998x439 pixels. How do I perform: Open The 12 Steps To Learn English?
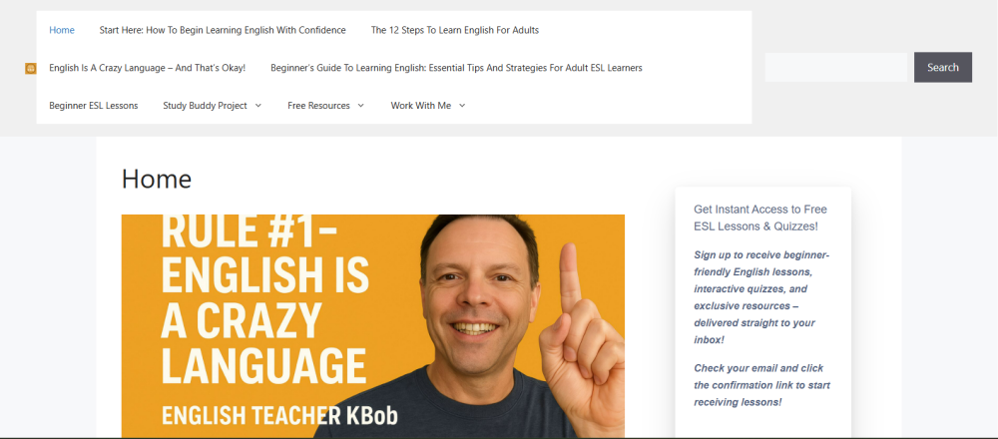pos(455,30)
